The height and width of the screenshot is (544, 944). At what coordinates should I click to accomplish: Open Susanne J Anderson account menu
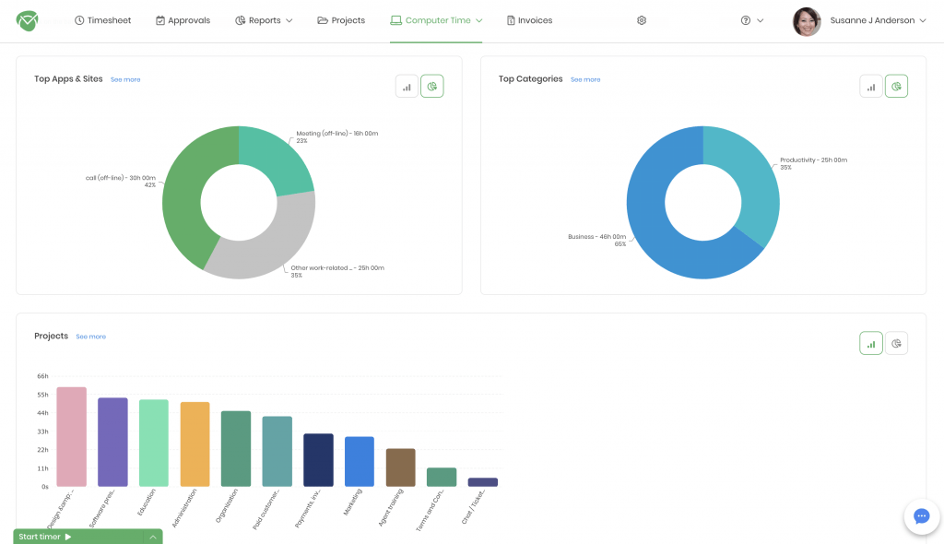coord(878,20)
